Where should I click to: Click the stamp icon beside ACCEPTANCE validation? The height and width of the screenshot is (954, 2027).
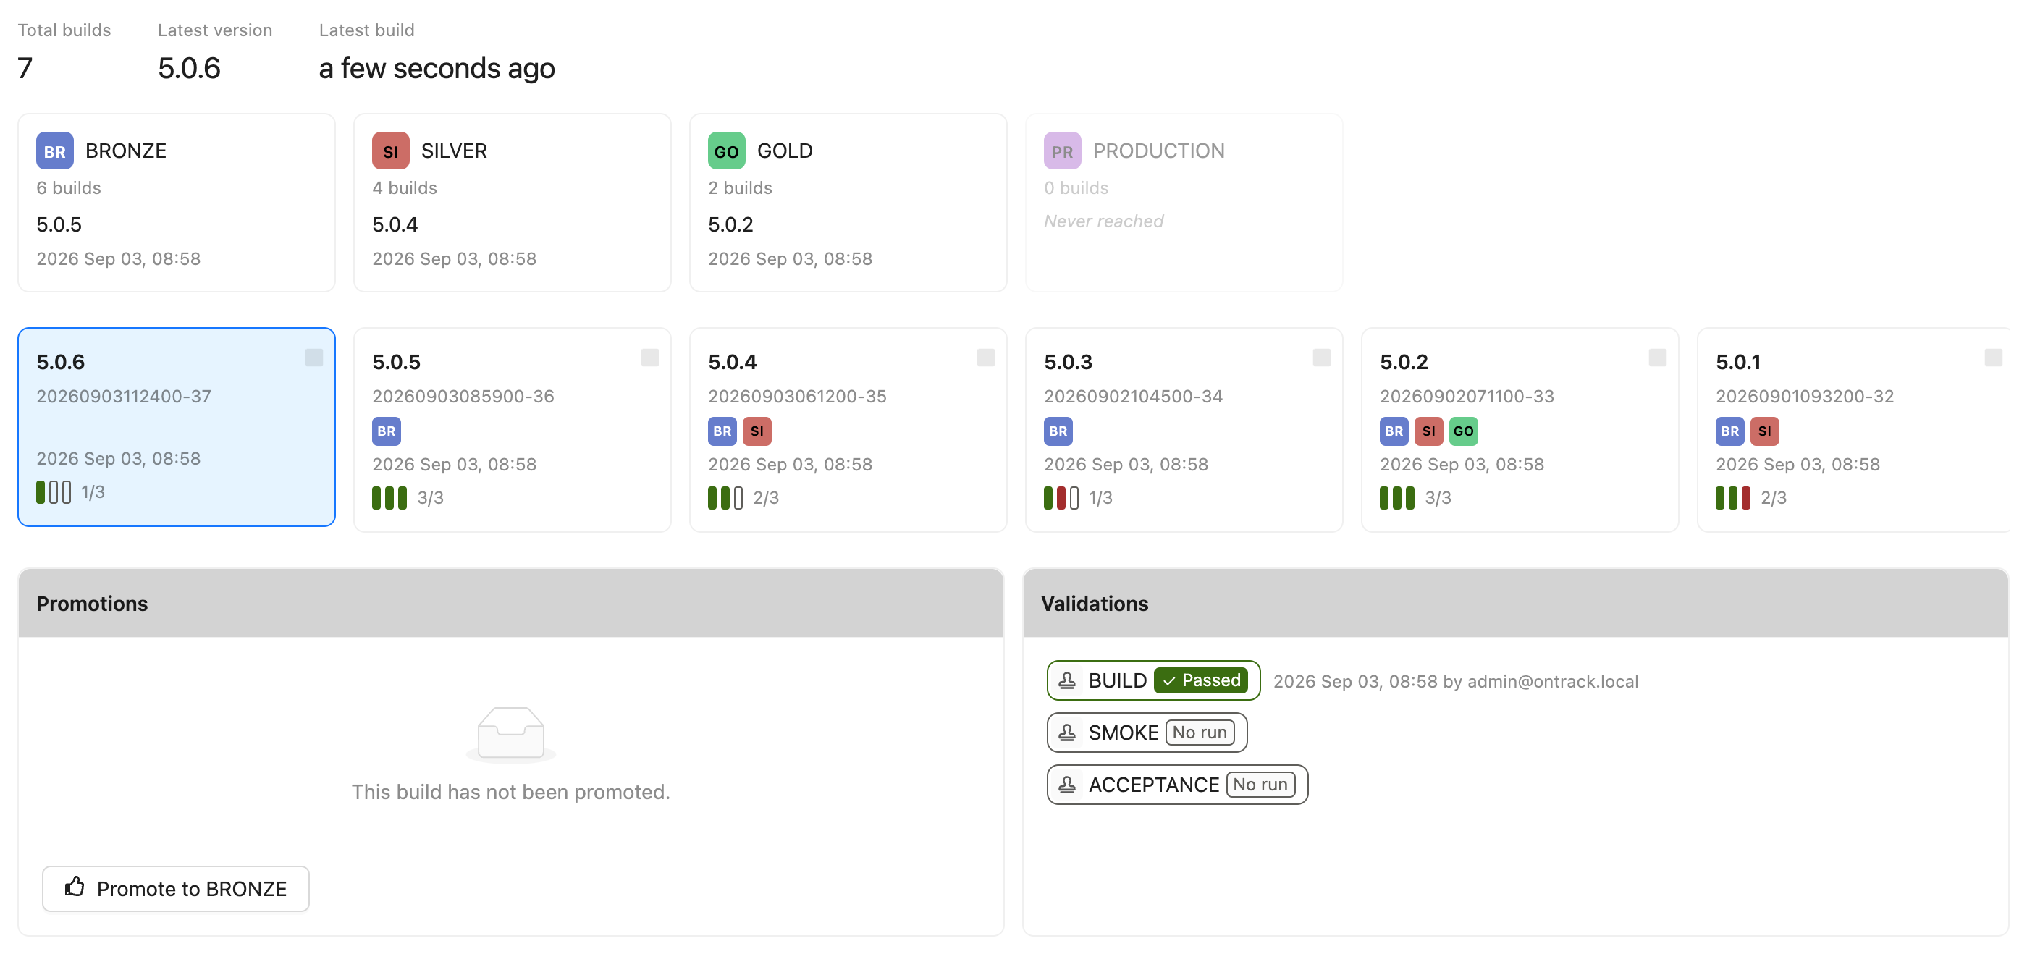(x=1067, y=784)
